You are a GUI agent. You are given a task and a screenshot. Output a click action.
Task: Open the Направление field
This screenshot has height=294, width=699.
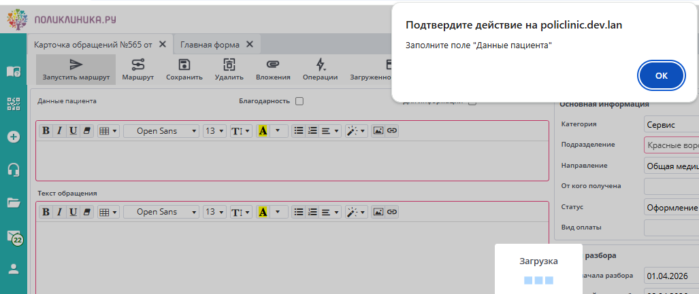(671, 166)
